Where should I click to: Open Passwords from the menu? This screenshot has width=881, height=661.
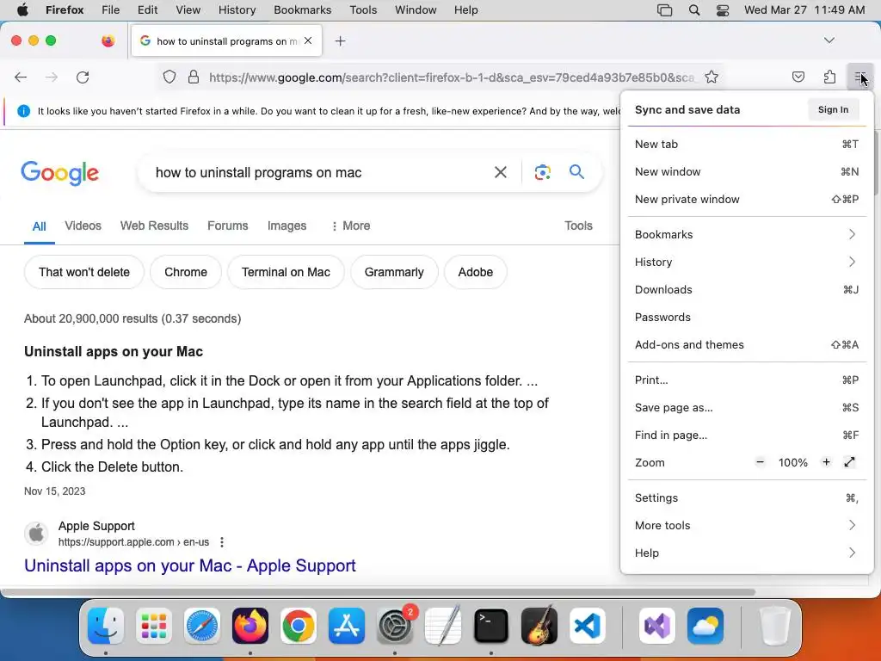pos(746,317)
